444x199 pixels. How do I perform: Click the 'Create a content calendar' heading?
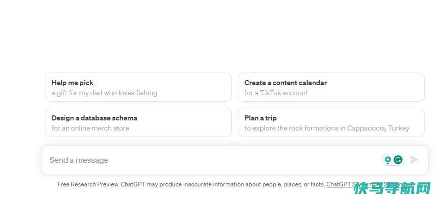pyautogui.click(x=286, y=83)
